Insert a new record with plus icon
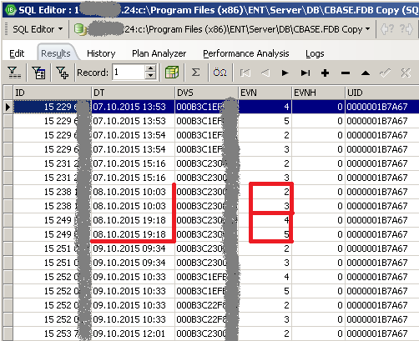419x341 pixels. pyautogui.click(x=325, y=73)
